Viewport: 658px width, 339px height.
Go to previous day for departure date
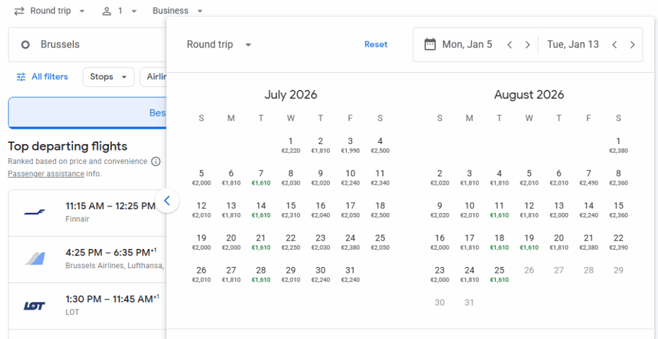pyautogui.click(x=509, y=44)
